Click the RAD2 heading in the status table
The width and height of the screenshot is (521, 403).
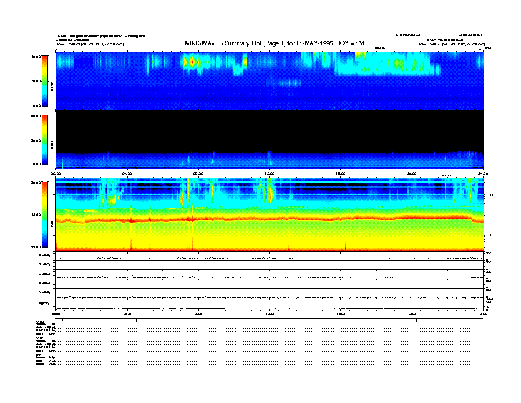click(x=40, y=322)
